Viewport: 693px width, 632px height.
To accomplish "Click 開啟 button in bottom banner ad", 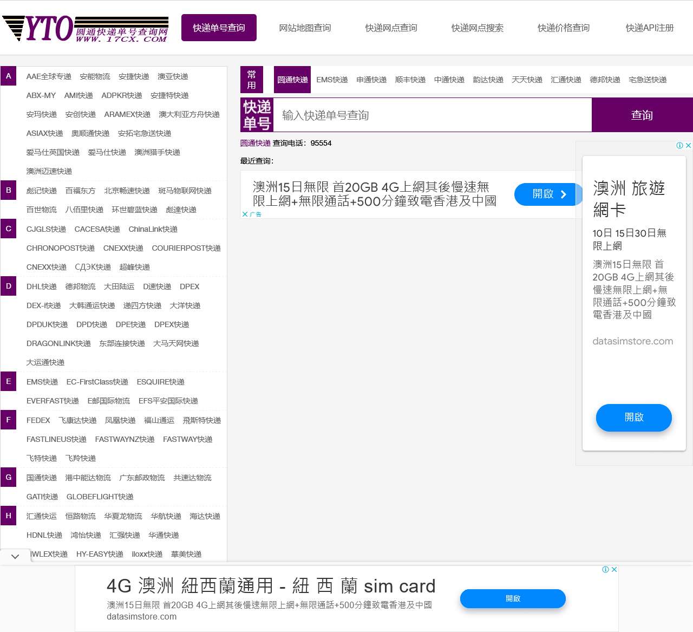I will click(x=513, y=598).
